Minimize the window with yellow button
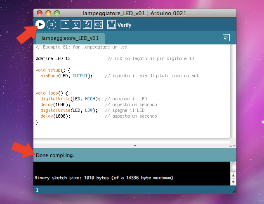 [x=48, y=13]
